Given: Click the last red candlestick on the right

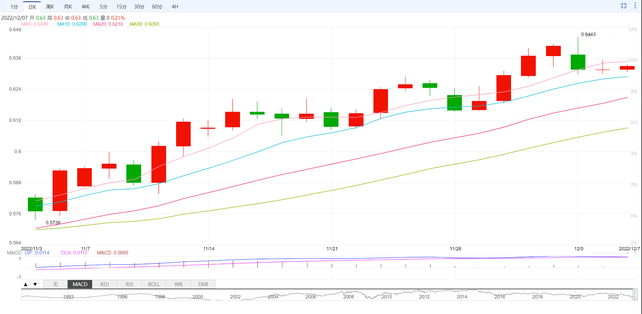Looking at the screenshot, I should pos(627,68).
